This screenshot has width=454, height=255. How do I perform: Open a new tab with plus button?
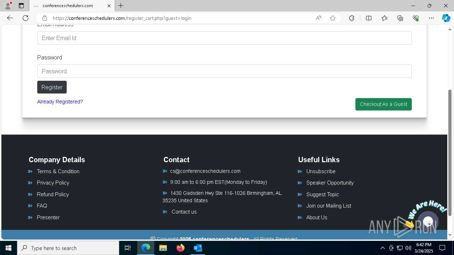pos(121,6)
